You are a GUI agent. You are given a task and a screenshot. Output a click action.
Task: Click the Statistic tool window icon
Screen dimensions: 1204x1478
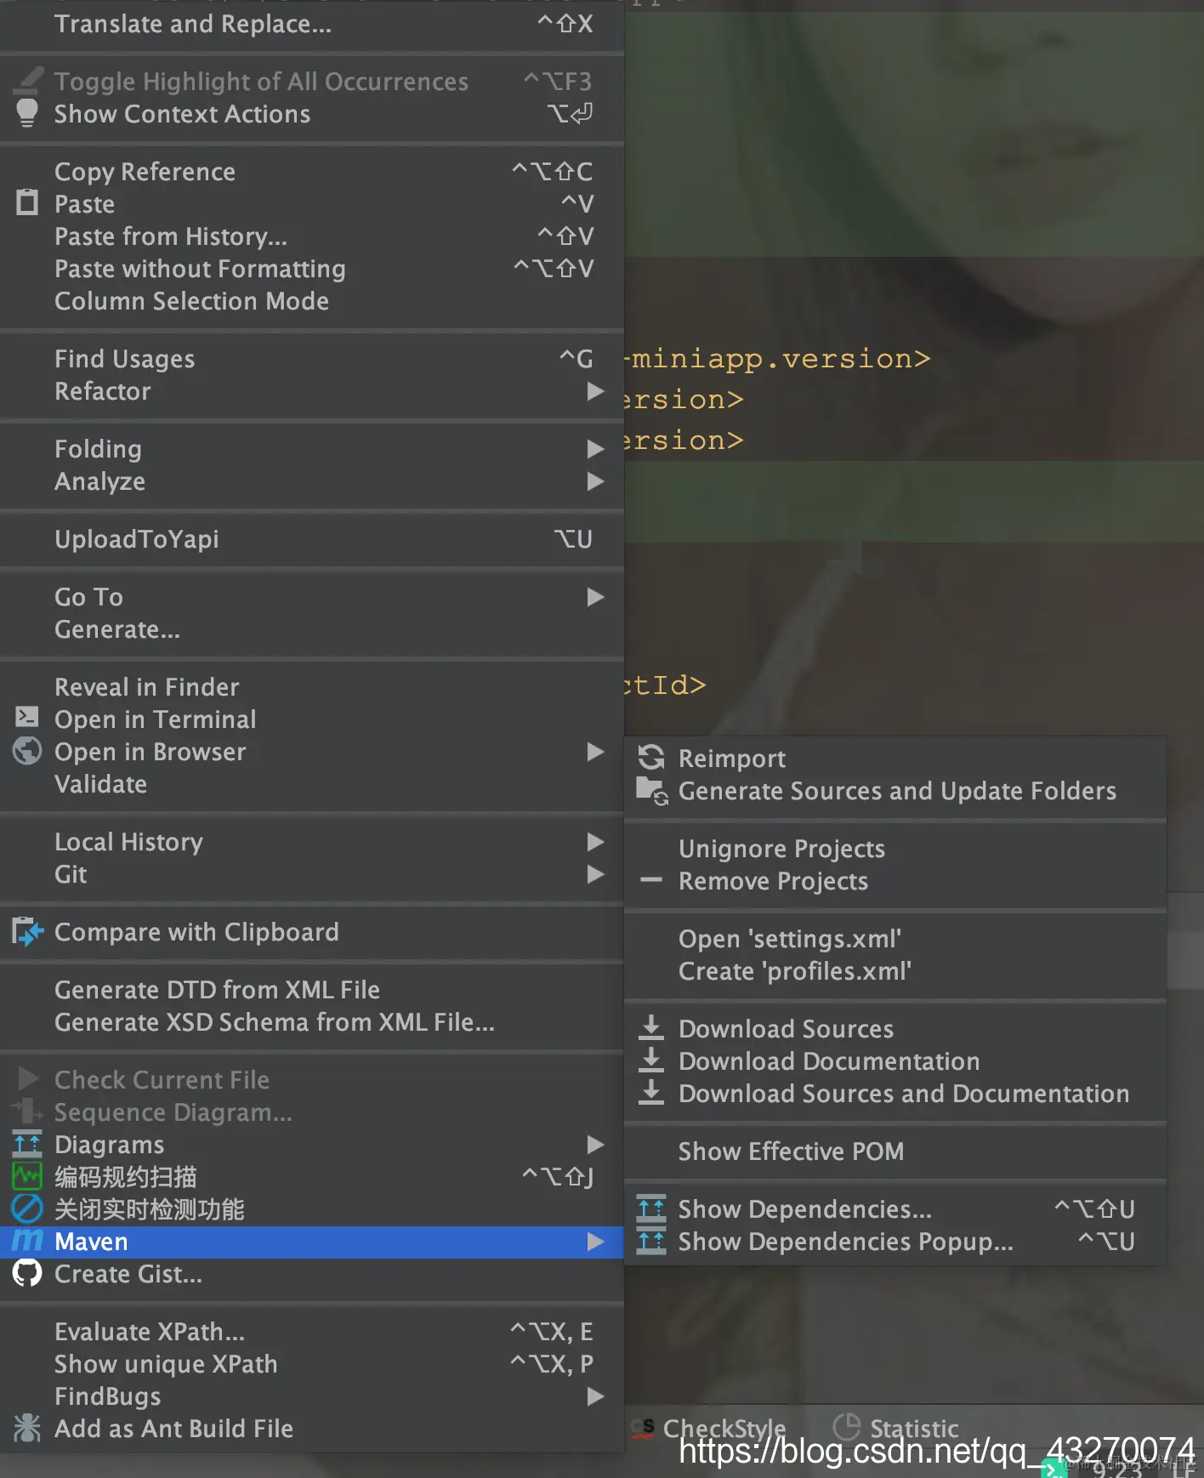pyautogui.click(x=847, y=1427)
